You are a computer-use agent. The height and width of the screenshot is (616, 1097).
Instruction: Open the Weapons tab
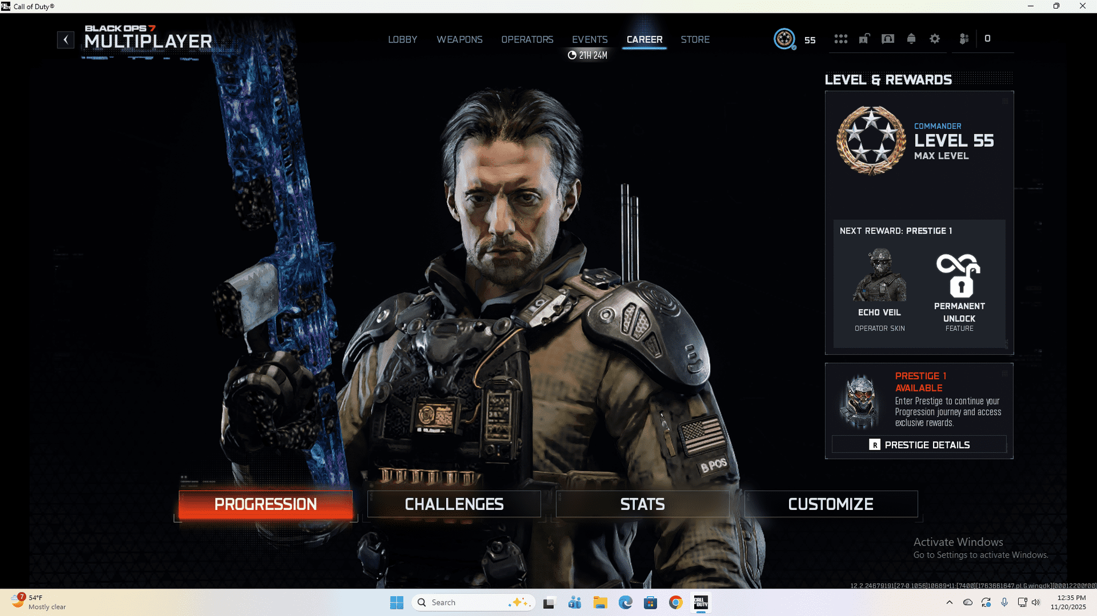(x=460, y=40)
